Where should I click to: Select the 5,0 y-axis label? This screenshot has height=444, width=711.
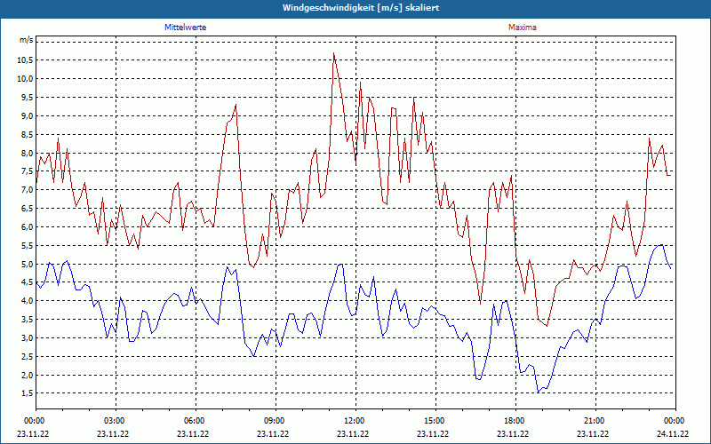pyautogui.click(x=27, y=264)
